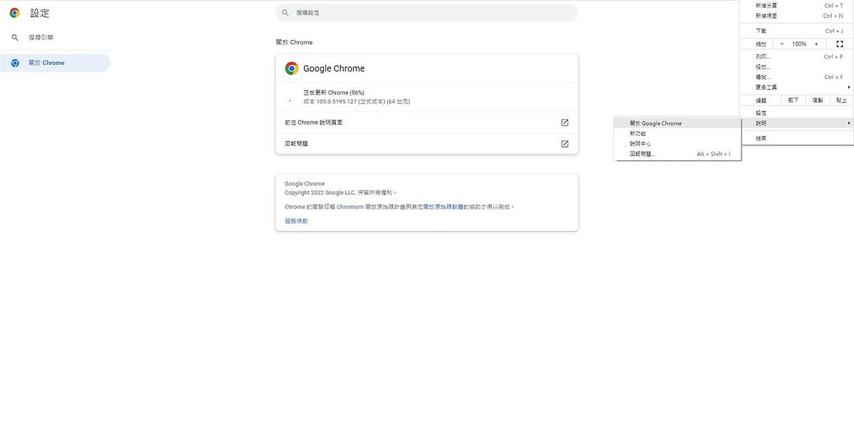
Task: Open 前往 Chrome 說明頁面 row
Action: pyautogui.click(x=427, y=122)
